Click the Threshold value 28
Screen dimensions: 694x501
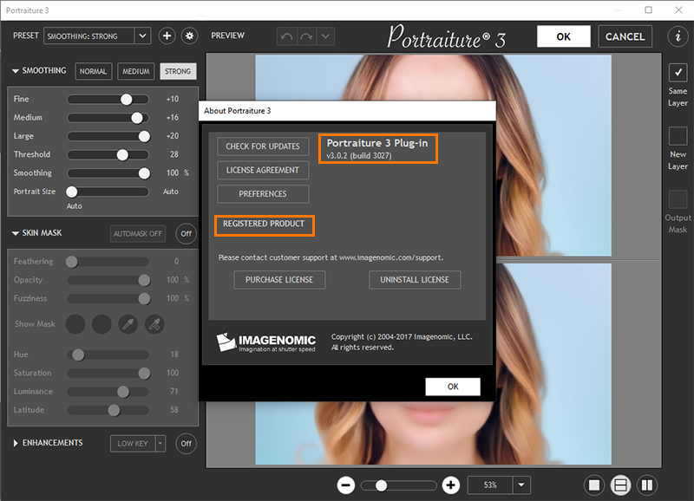tap(174, 154)
